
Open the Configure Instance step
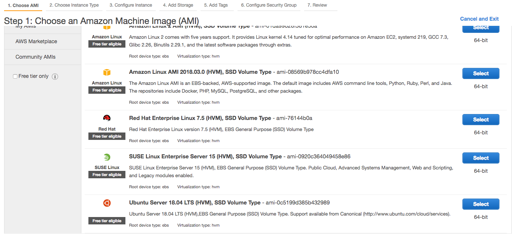pos(131,5)
